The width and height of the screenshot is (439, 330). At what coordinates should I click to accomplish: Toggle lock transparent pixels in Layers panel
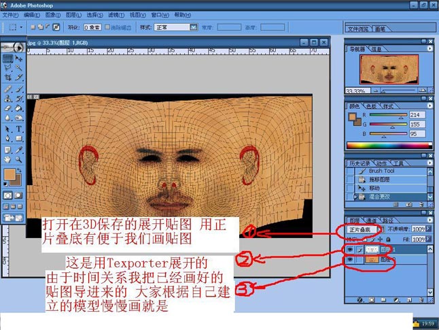click(364, 240)
